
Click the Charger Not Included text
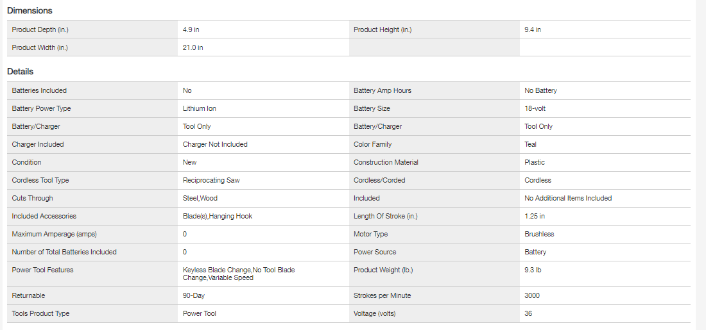click(215, 144)
